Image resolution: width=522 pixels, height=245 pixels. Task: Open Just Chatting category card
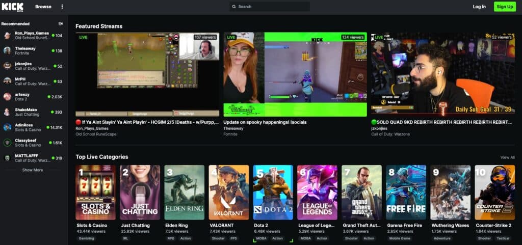pos(140,193)
